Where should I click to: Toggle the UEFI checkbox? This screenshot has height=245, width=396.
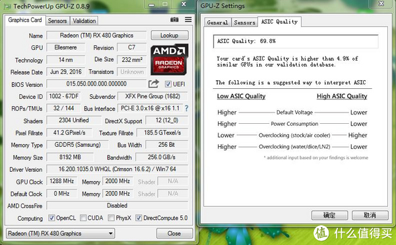pos(168,84)
